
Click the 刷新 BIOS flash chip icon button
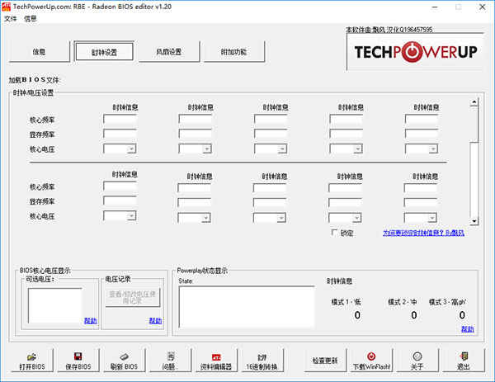(x=124, y=361)
